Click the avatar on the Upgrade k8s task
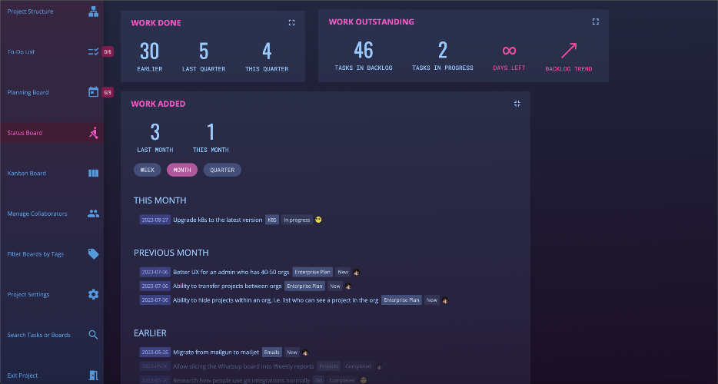 point(319,220)
